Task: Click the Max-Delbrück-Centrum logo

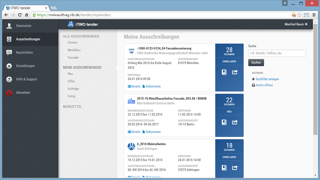Action: 131,101
